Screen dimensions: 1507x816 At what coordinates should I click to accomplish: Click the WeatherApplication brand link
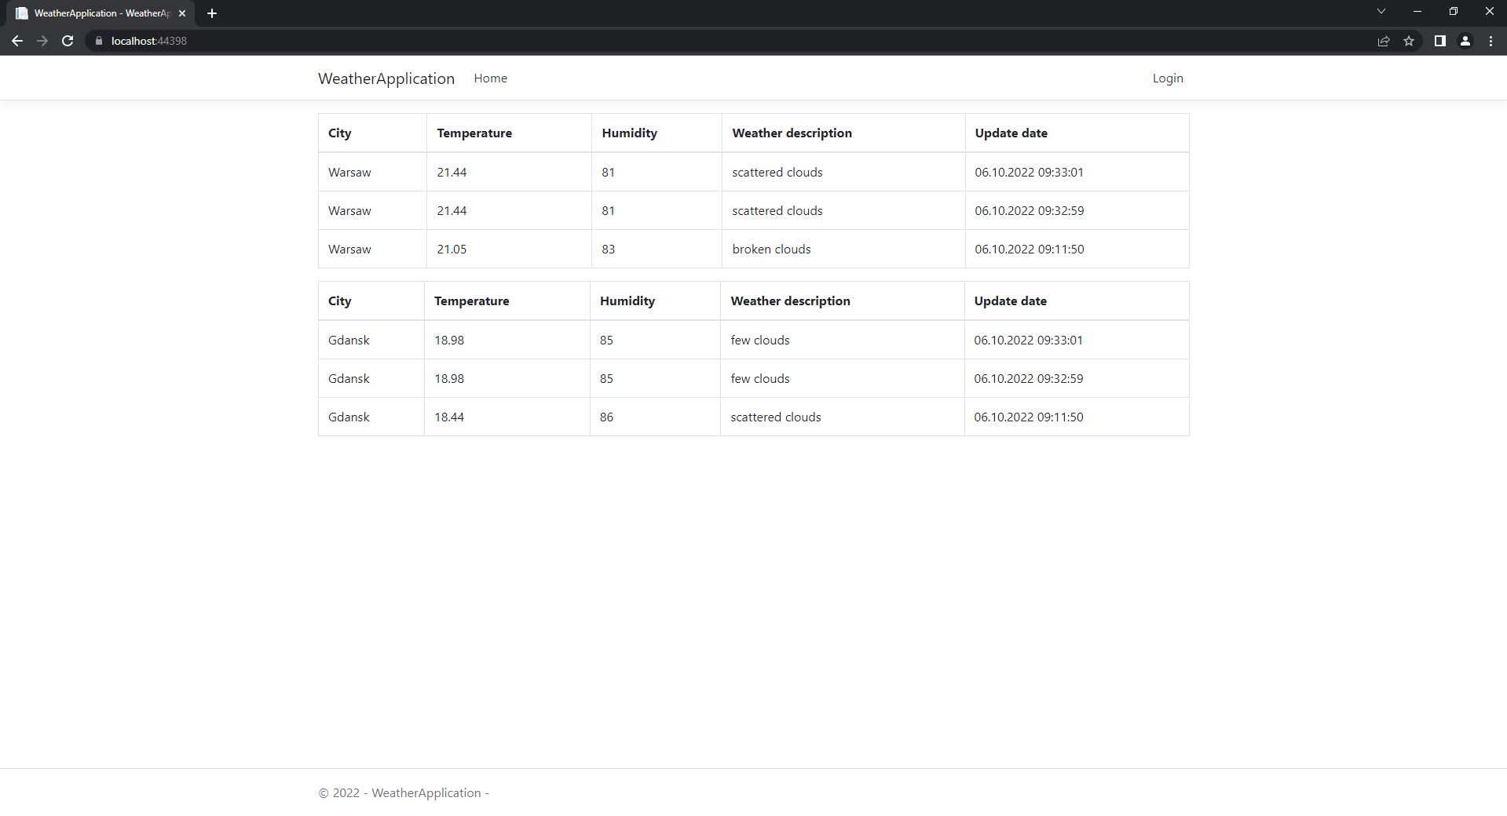386,78
